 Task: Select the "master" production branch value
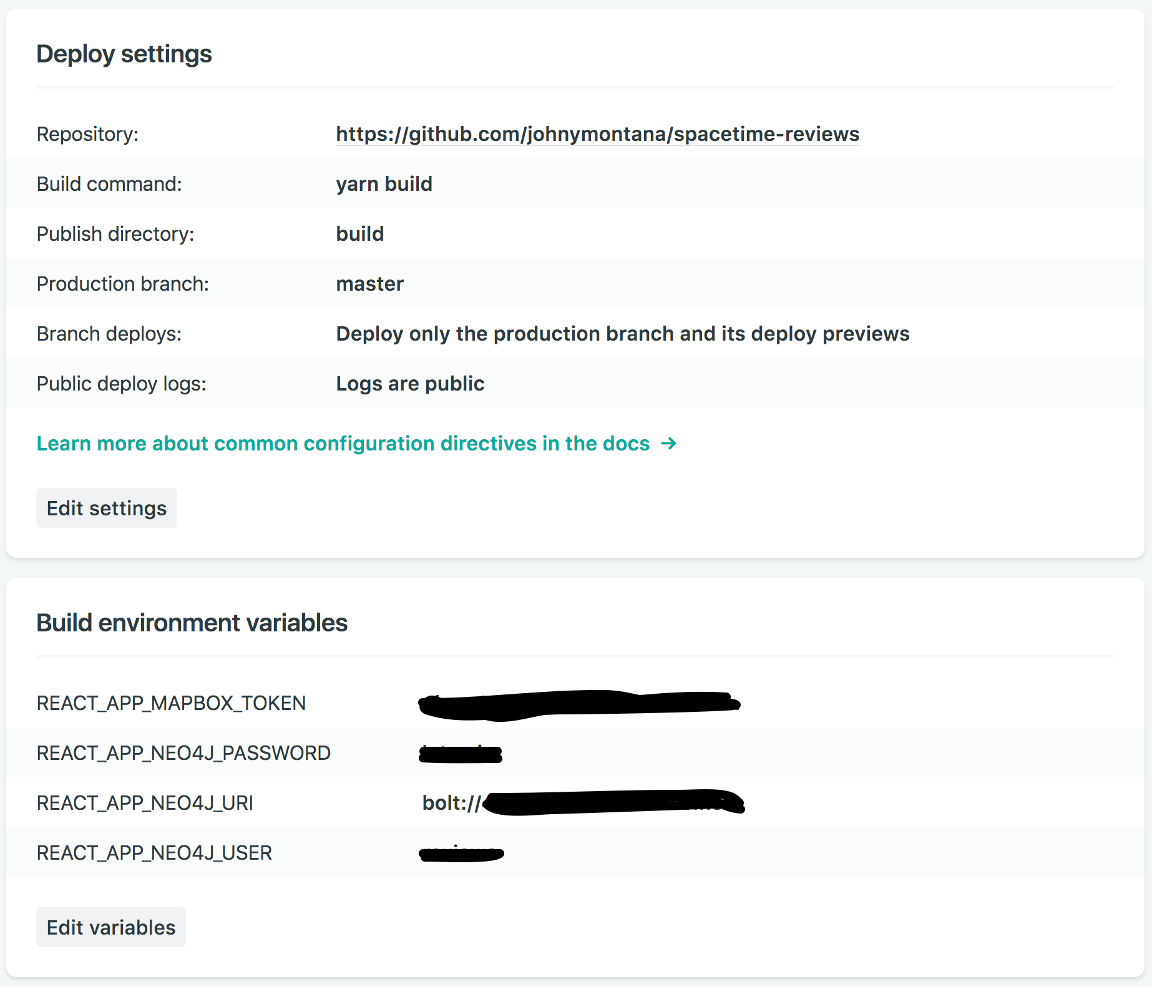(369, 284)
